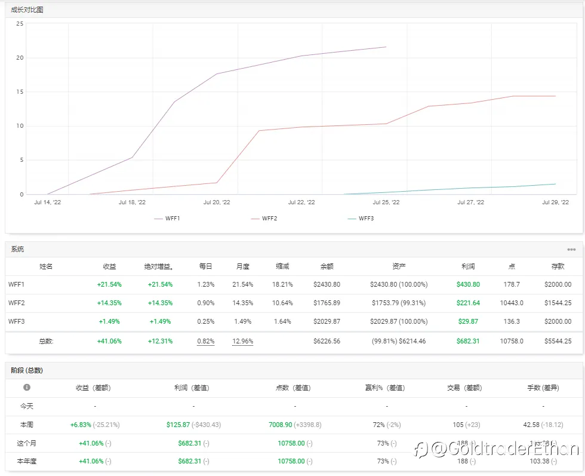Image resolution: width=585 pixels, height=476 pixels.
Task: Open the WFF1 system row name
Action: pyautogui.click(x=17, y=284)
